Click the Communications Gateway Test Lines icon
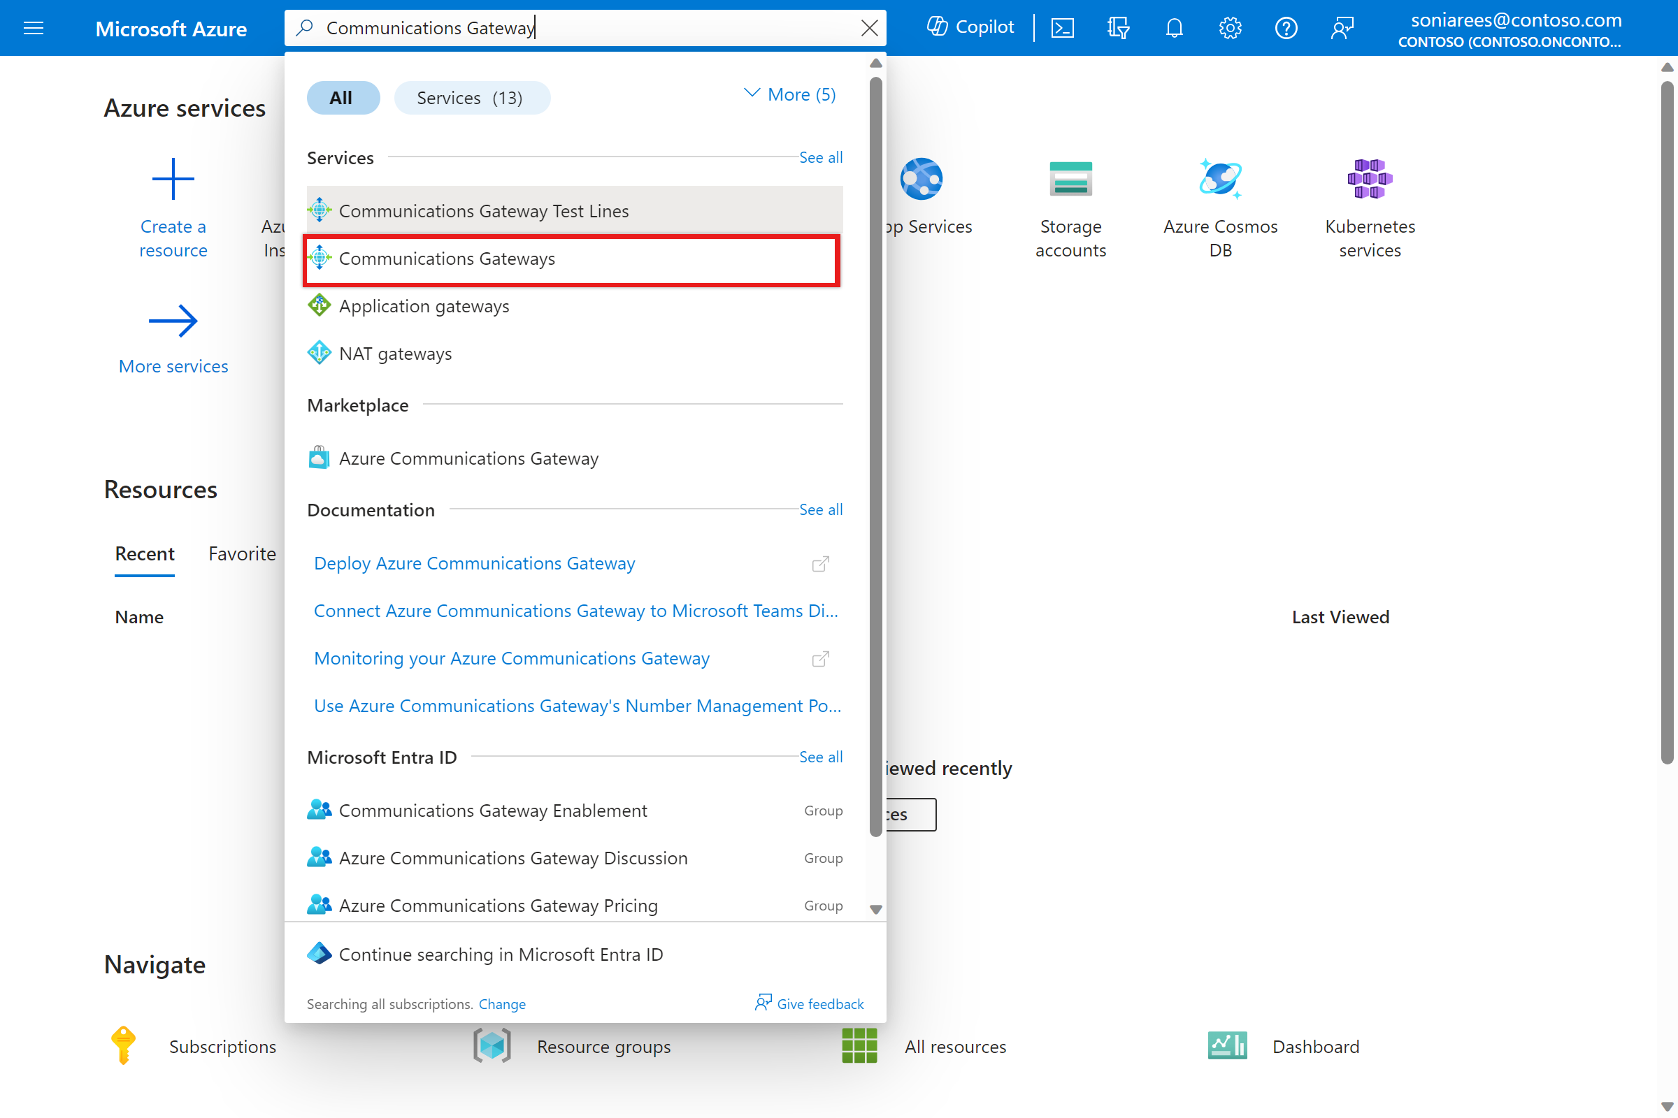This screenshot has height=1118, width=1678. (320, 211)
